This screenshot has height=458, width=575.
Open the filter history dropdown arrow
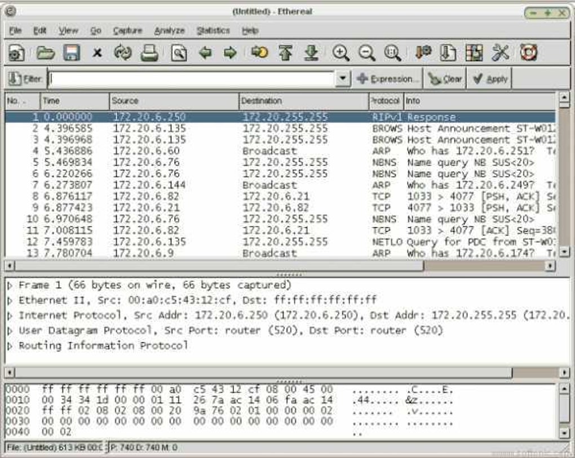click(x=343, y=79)
